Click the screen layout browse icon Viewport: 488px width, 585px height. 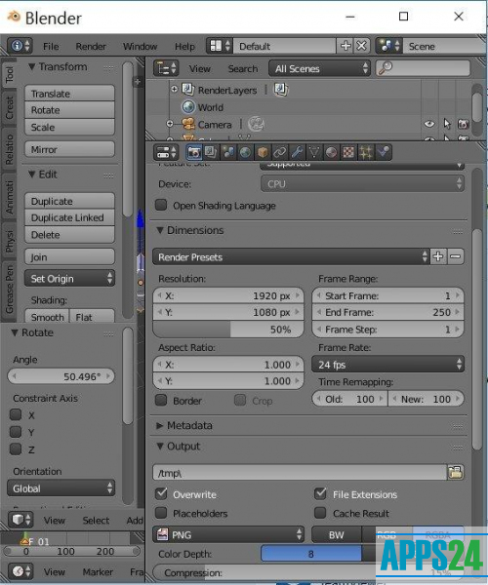pyautogui.click(x=220, y=46)
